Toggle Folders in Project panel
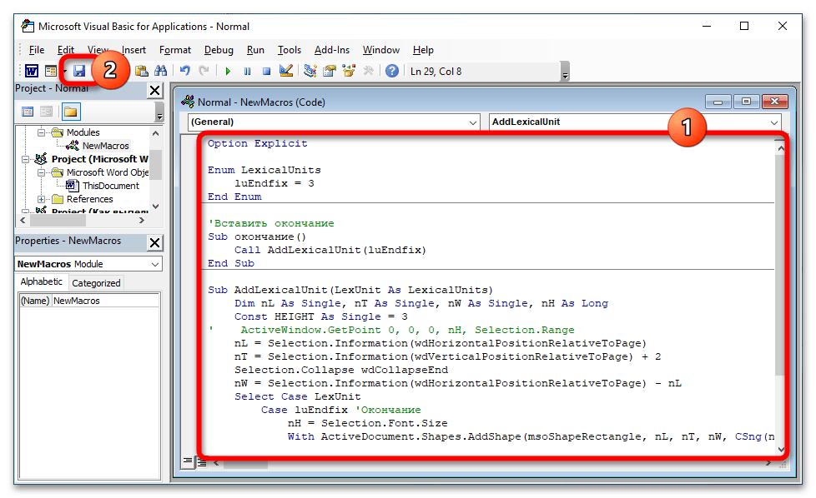 tap(71, 111)
